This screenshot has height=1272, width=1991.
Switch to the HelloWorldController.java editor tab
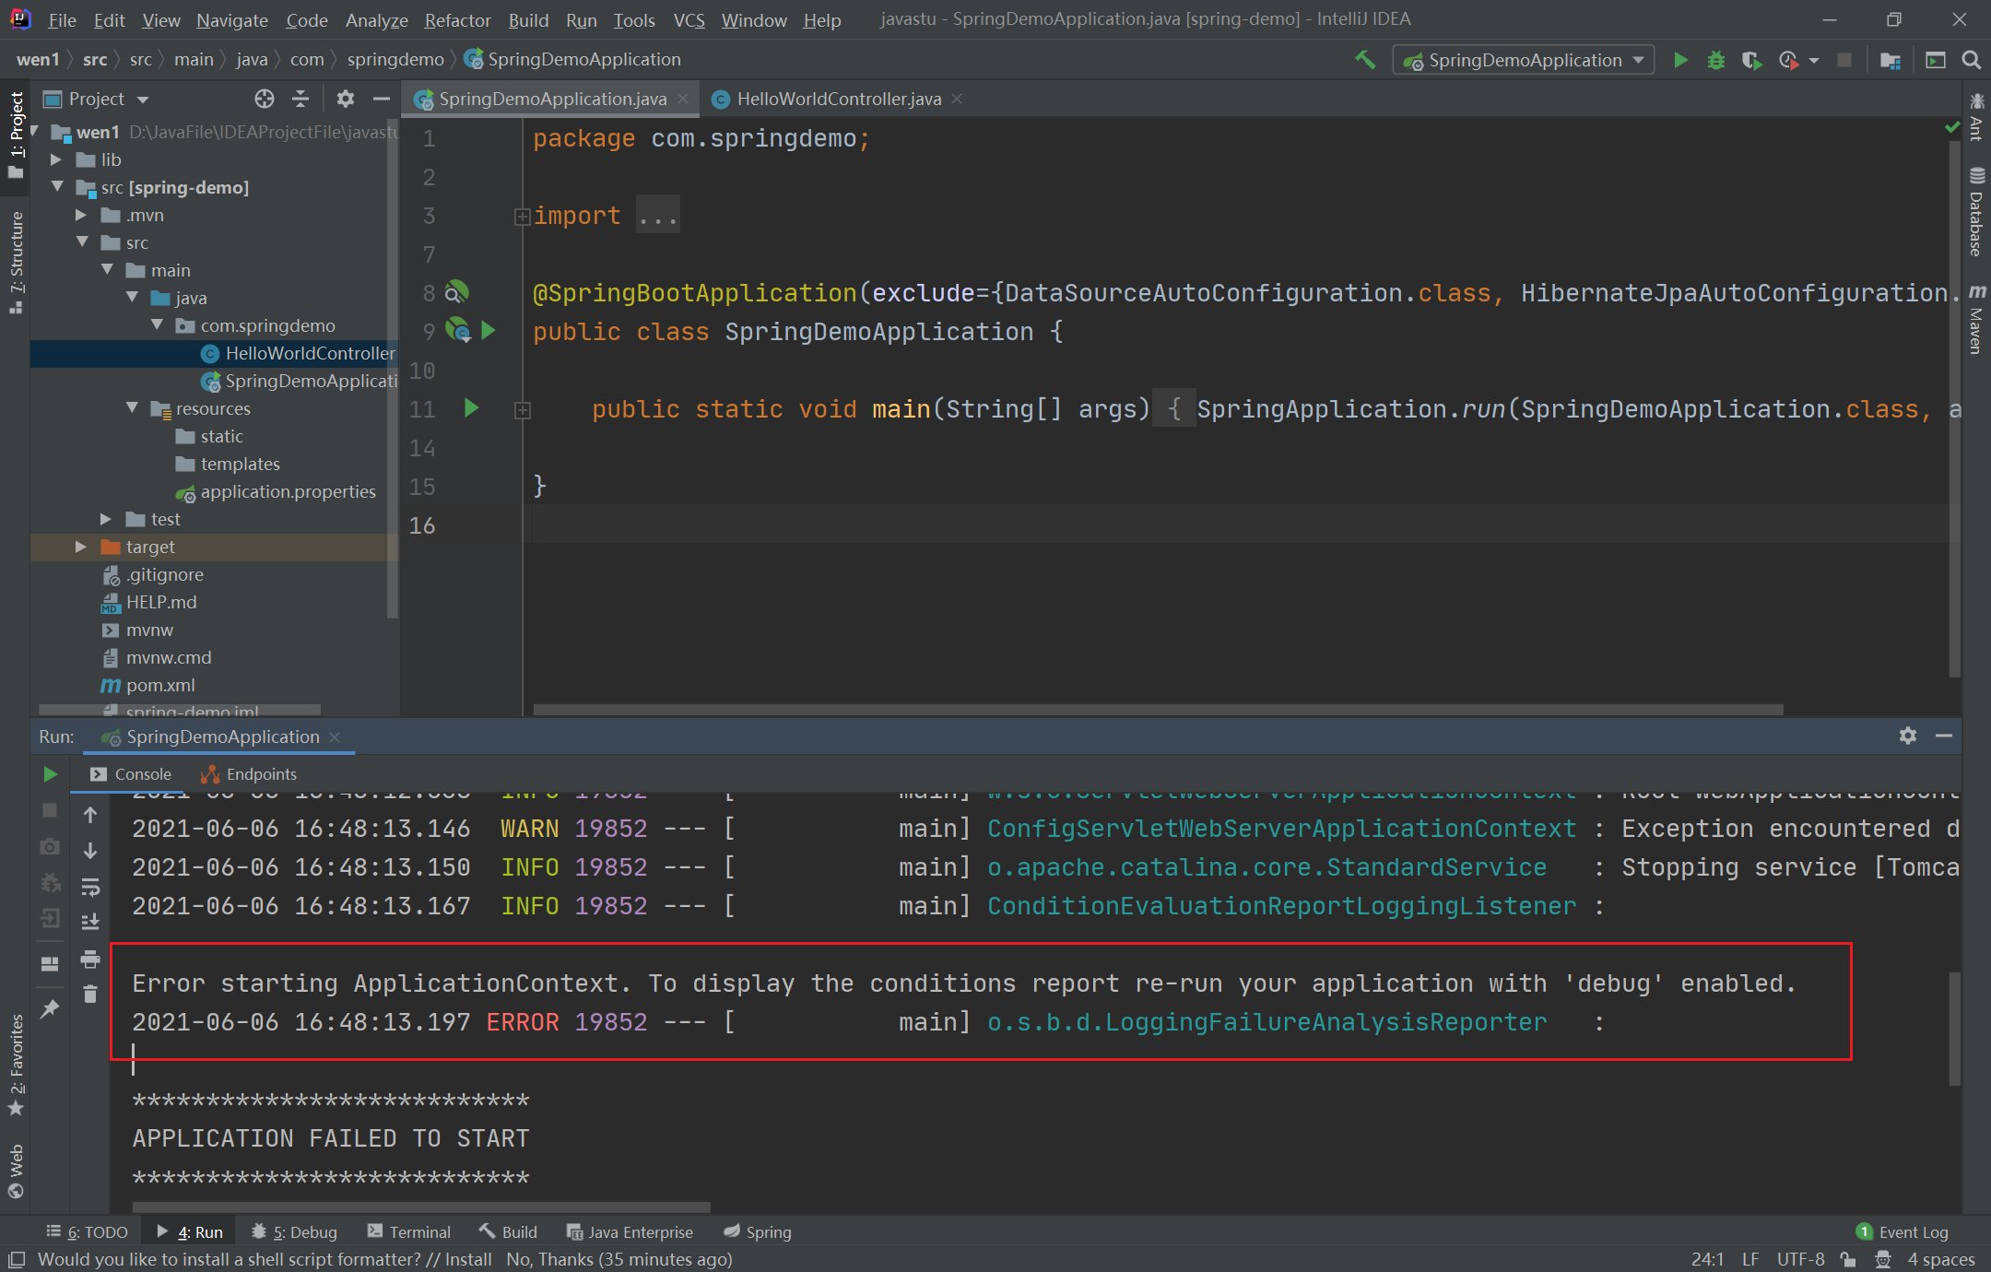tap(838, 99)
